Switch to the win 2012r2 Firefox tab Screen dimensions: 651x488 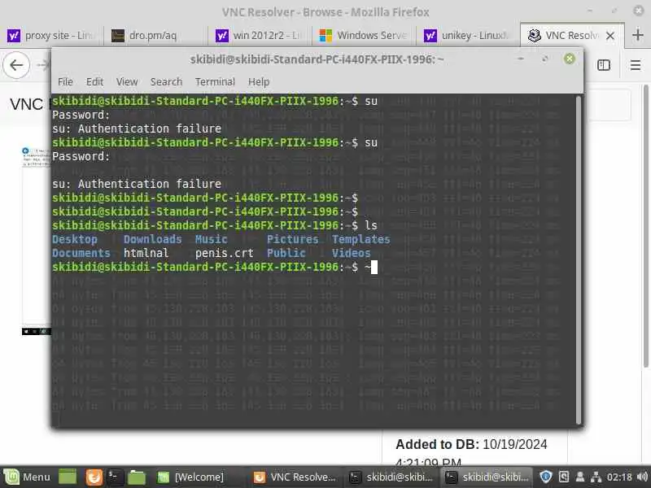259,36
